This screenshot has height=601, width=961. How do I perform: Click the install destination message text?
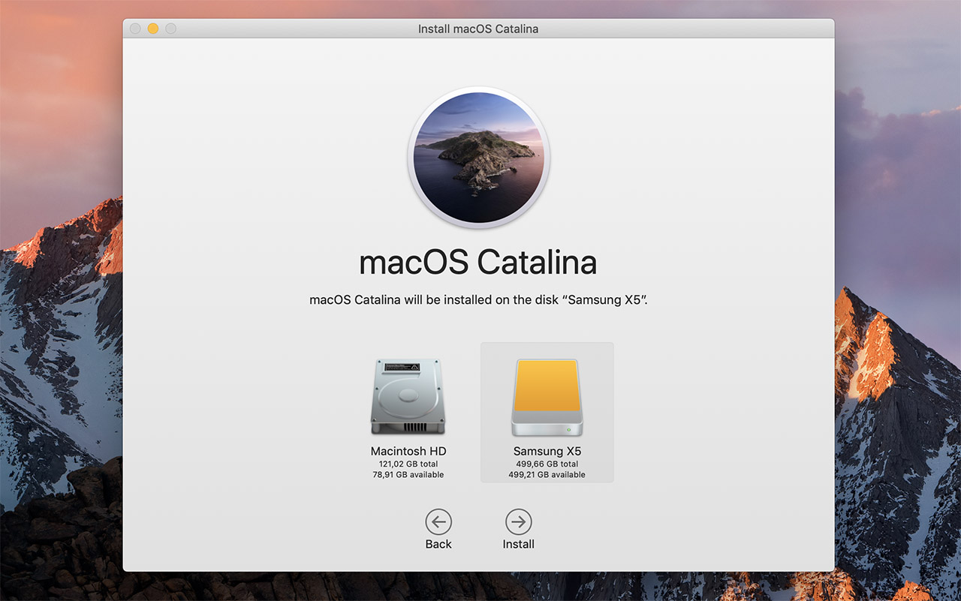pos(478,300)
